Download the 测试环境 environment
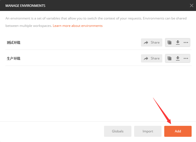 point(178,42)
